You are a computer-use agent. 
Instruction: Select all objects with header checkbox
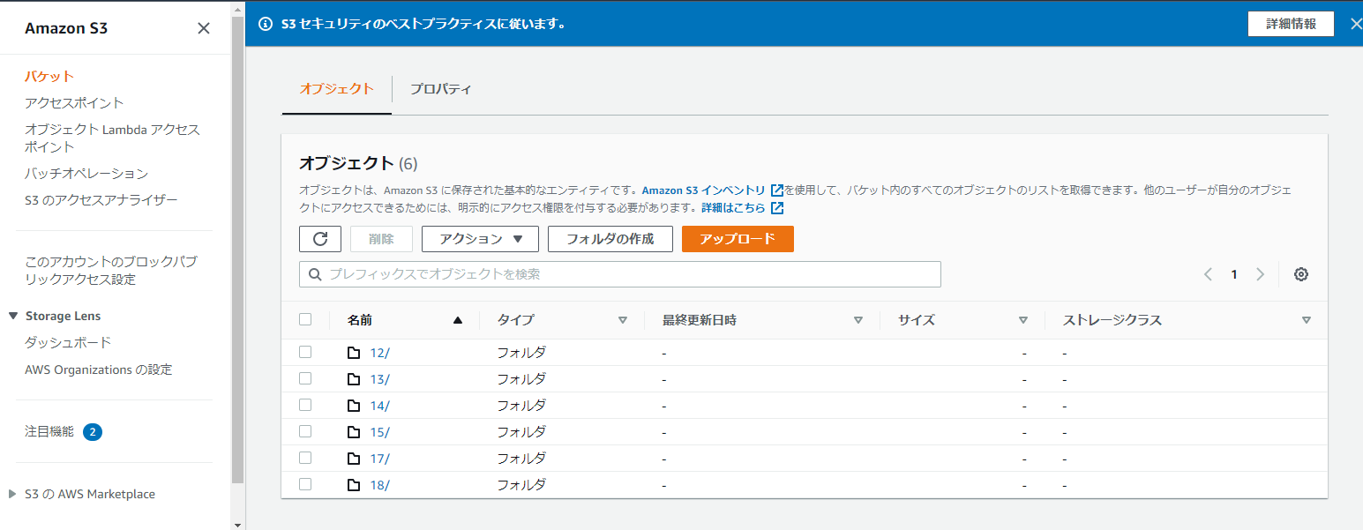[x=305, y=319]
